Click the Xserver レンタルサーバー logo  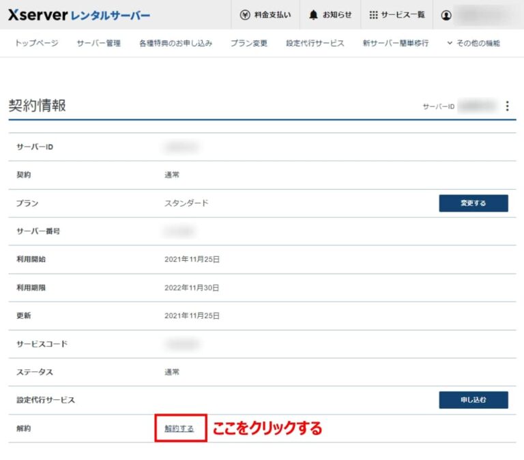[79, 15]
